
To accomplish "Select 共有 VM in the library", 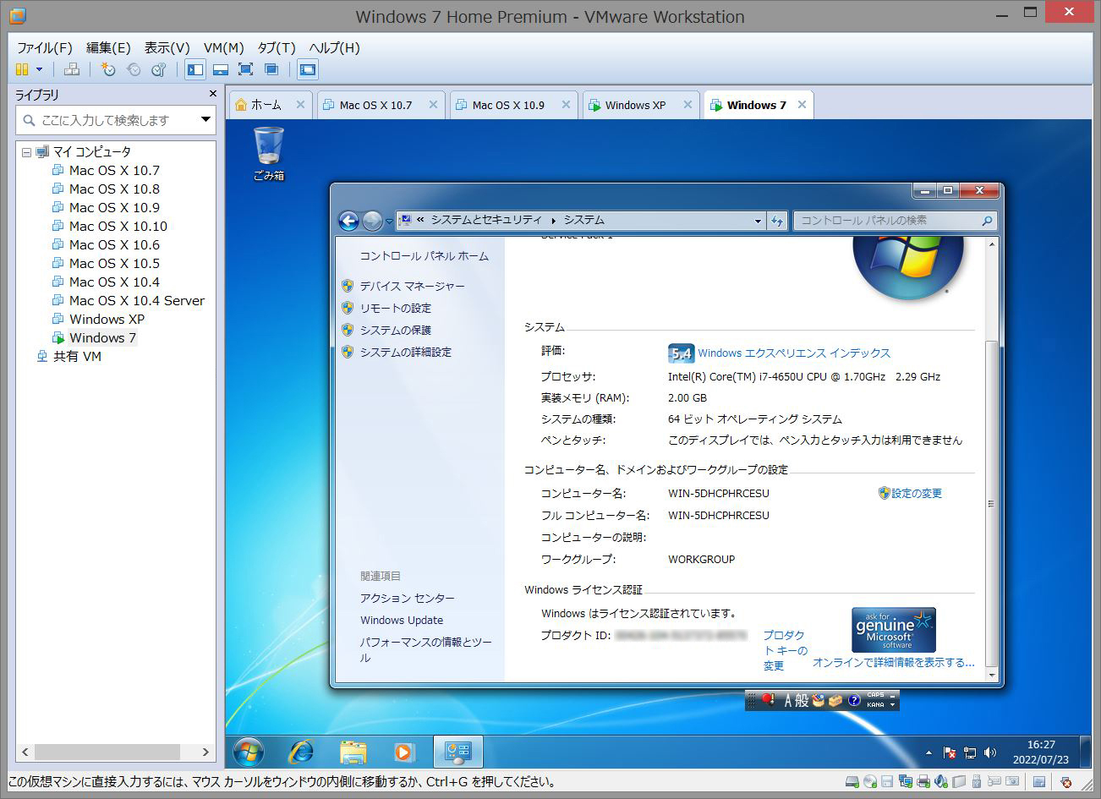I will [77, 356].
